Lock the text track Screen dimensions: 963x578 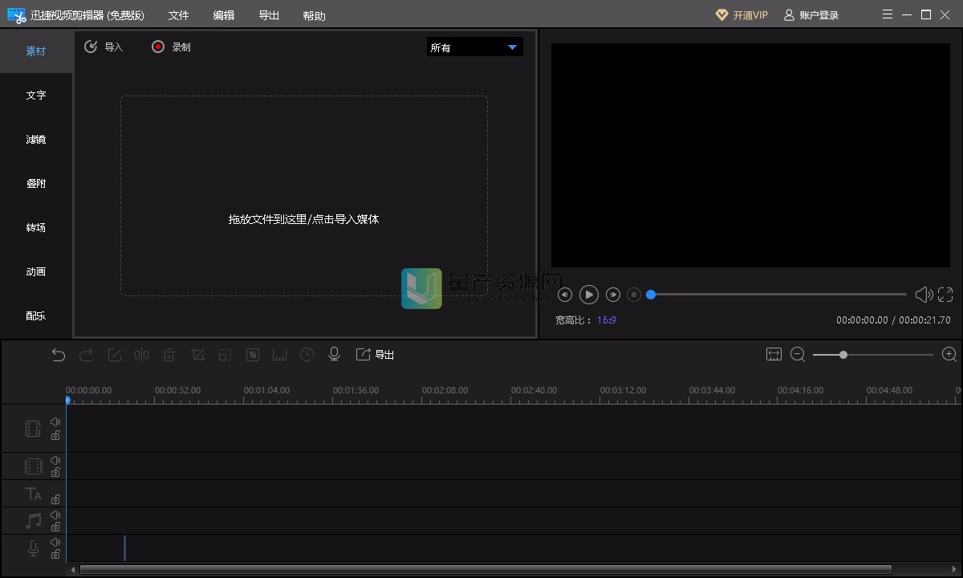point(55,499)
